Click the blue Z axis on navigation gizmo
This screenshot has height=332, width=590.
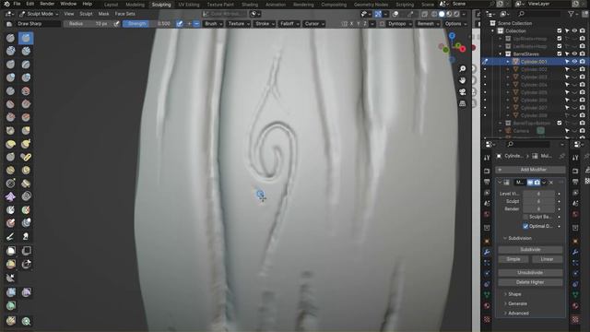[x=452, y=36]
